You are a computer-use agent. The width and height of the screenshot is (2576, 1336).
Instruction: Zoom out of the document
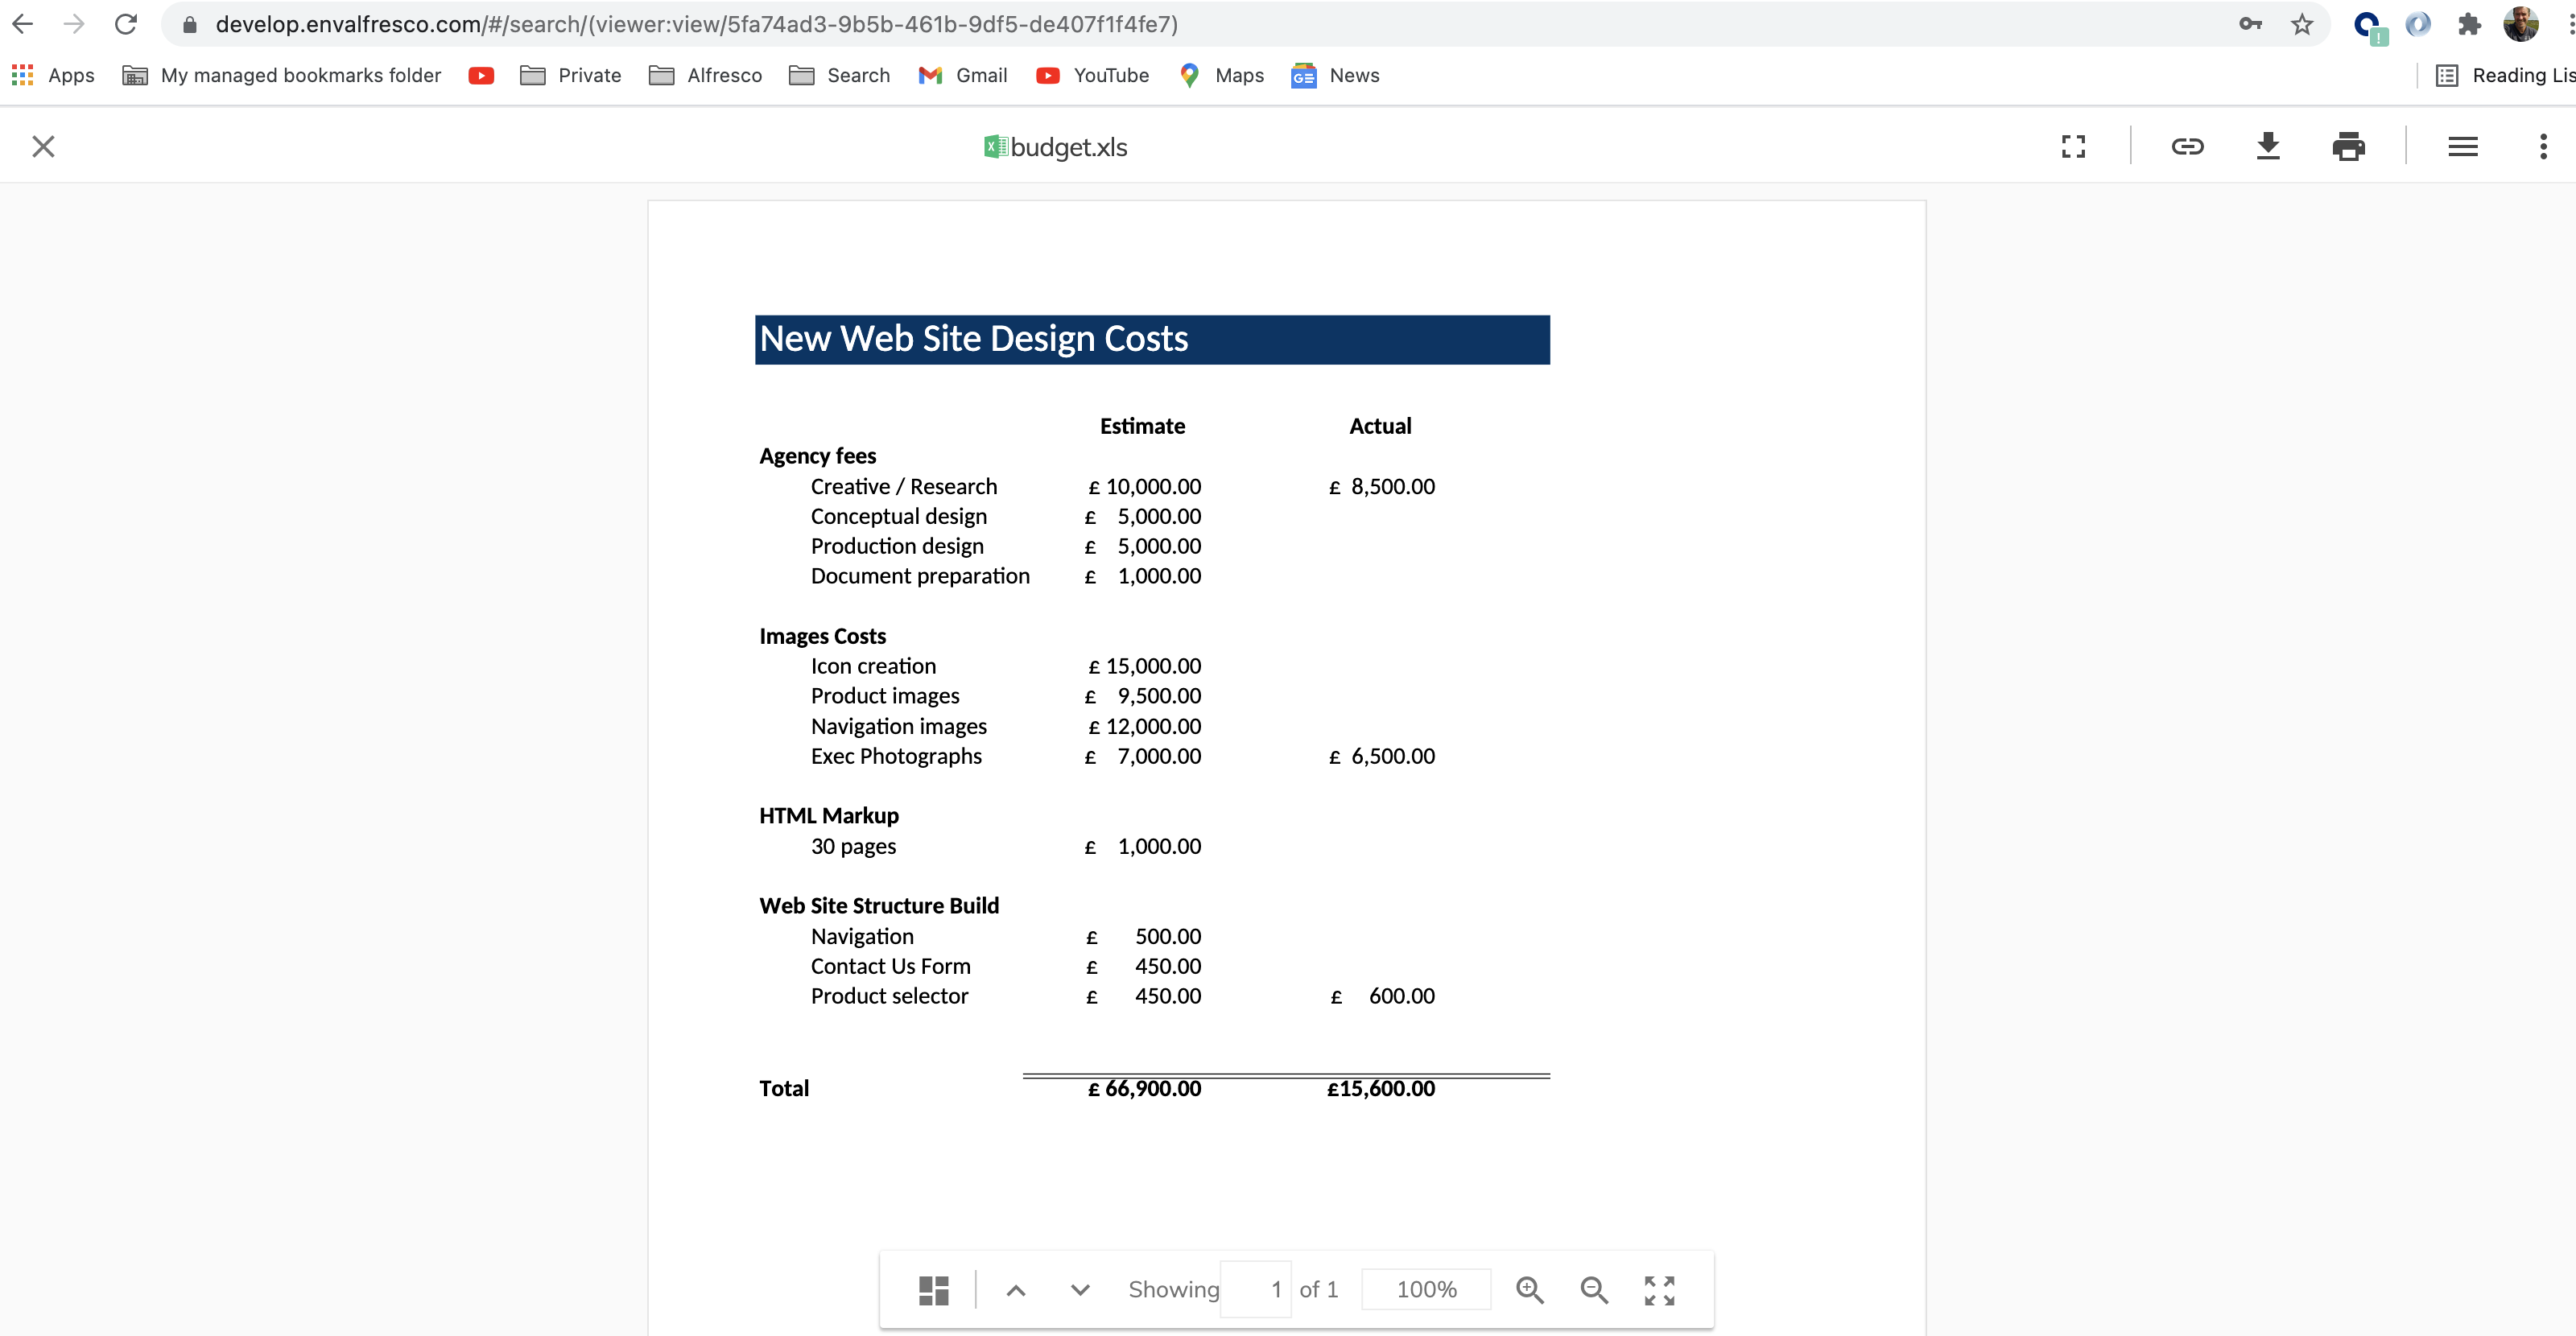tap(1594, 1289)
